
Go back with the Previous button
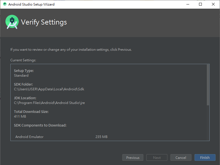tap(133, 157)
